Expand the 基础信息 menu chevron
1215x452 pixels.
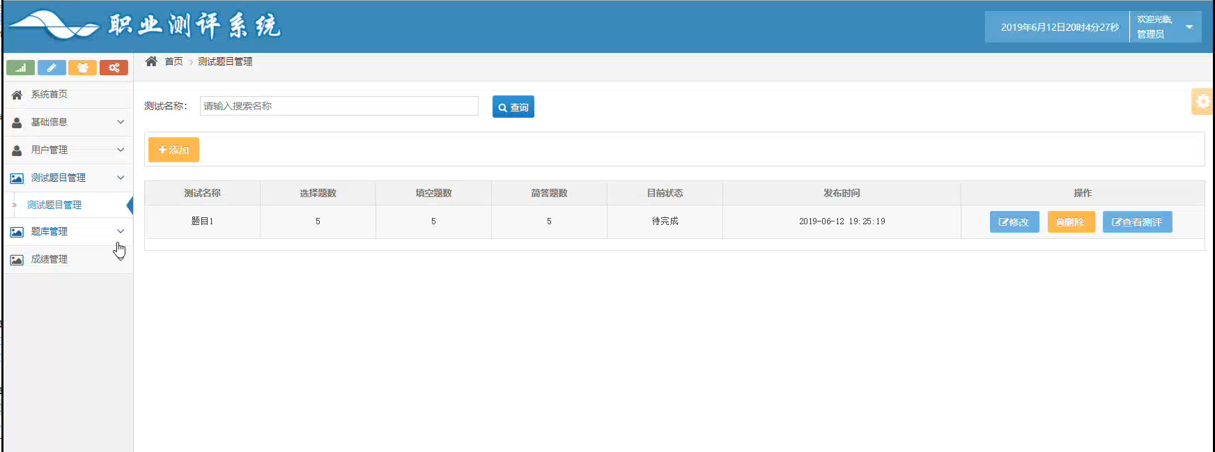(x=121, y=122)
